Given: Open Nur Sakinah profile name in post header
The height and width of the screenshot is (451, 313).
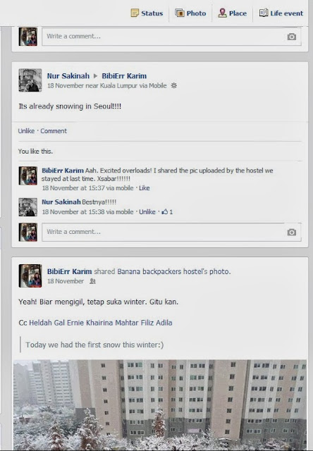Looking at the screenshot, I should click(x=68, y=76).
